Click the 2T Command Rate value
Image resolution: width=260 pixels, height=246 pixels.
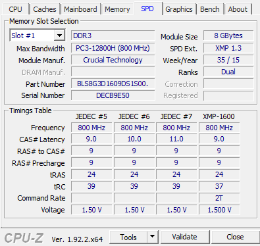click(219, 198)
